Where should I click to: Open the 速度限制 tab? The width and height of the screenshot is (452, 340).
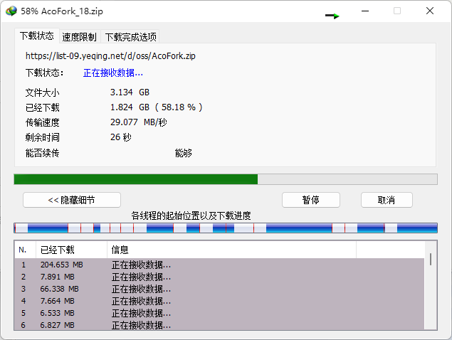[79, 37]
